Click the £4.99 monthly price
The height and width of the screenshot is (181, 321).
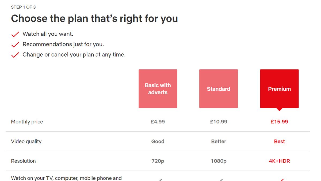pos(158,121)
